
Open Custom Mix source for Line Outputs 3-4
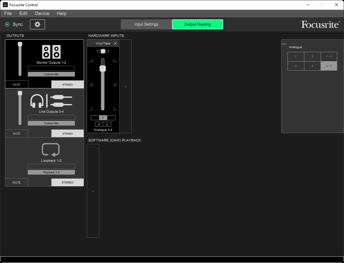click(51, 123)
